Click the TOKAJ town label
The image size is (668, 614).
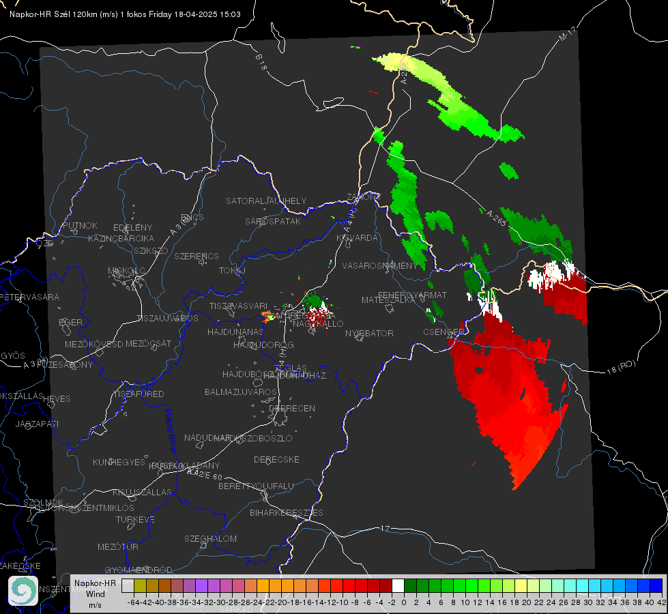(x=232, y=271)
